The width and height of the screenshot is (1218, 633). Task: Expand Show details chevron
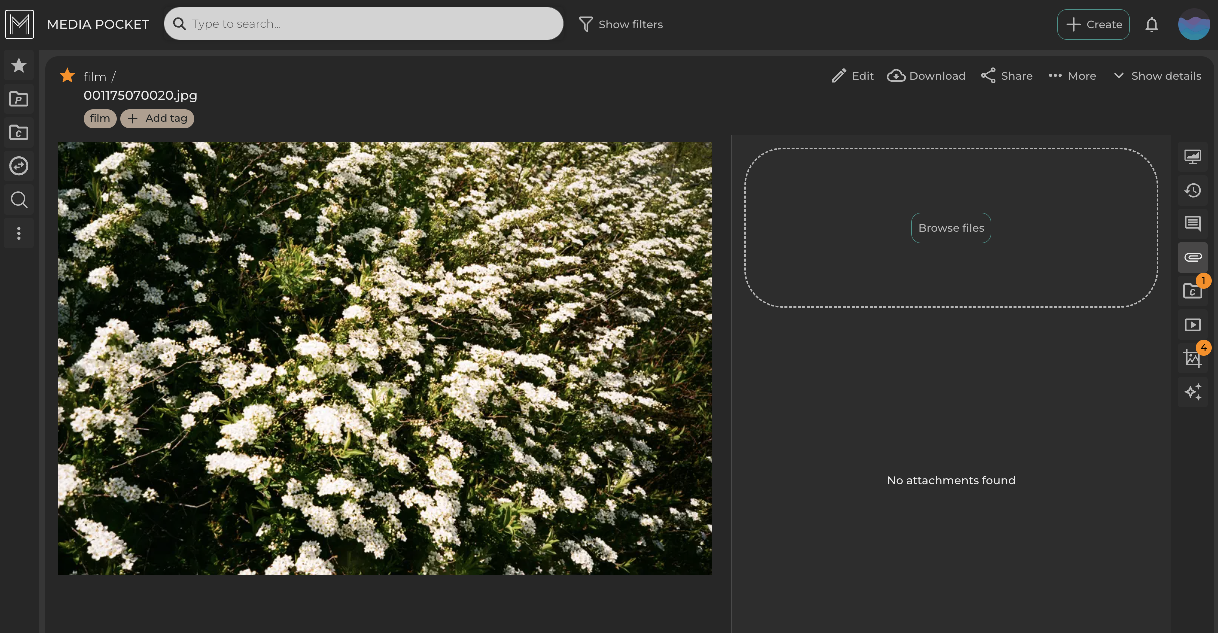(x=1157, y=76)
